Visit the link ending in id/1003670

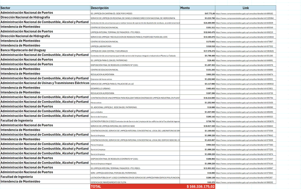pos(245,121)
